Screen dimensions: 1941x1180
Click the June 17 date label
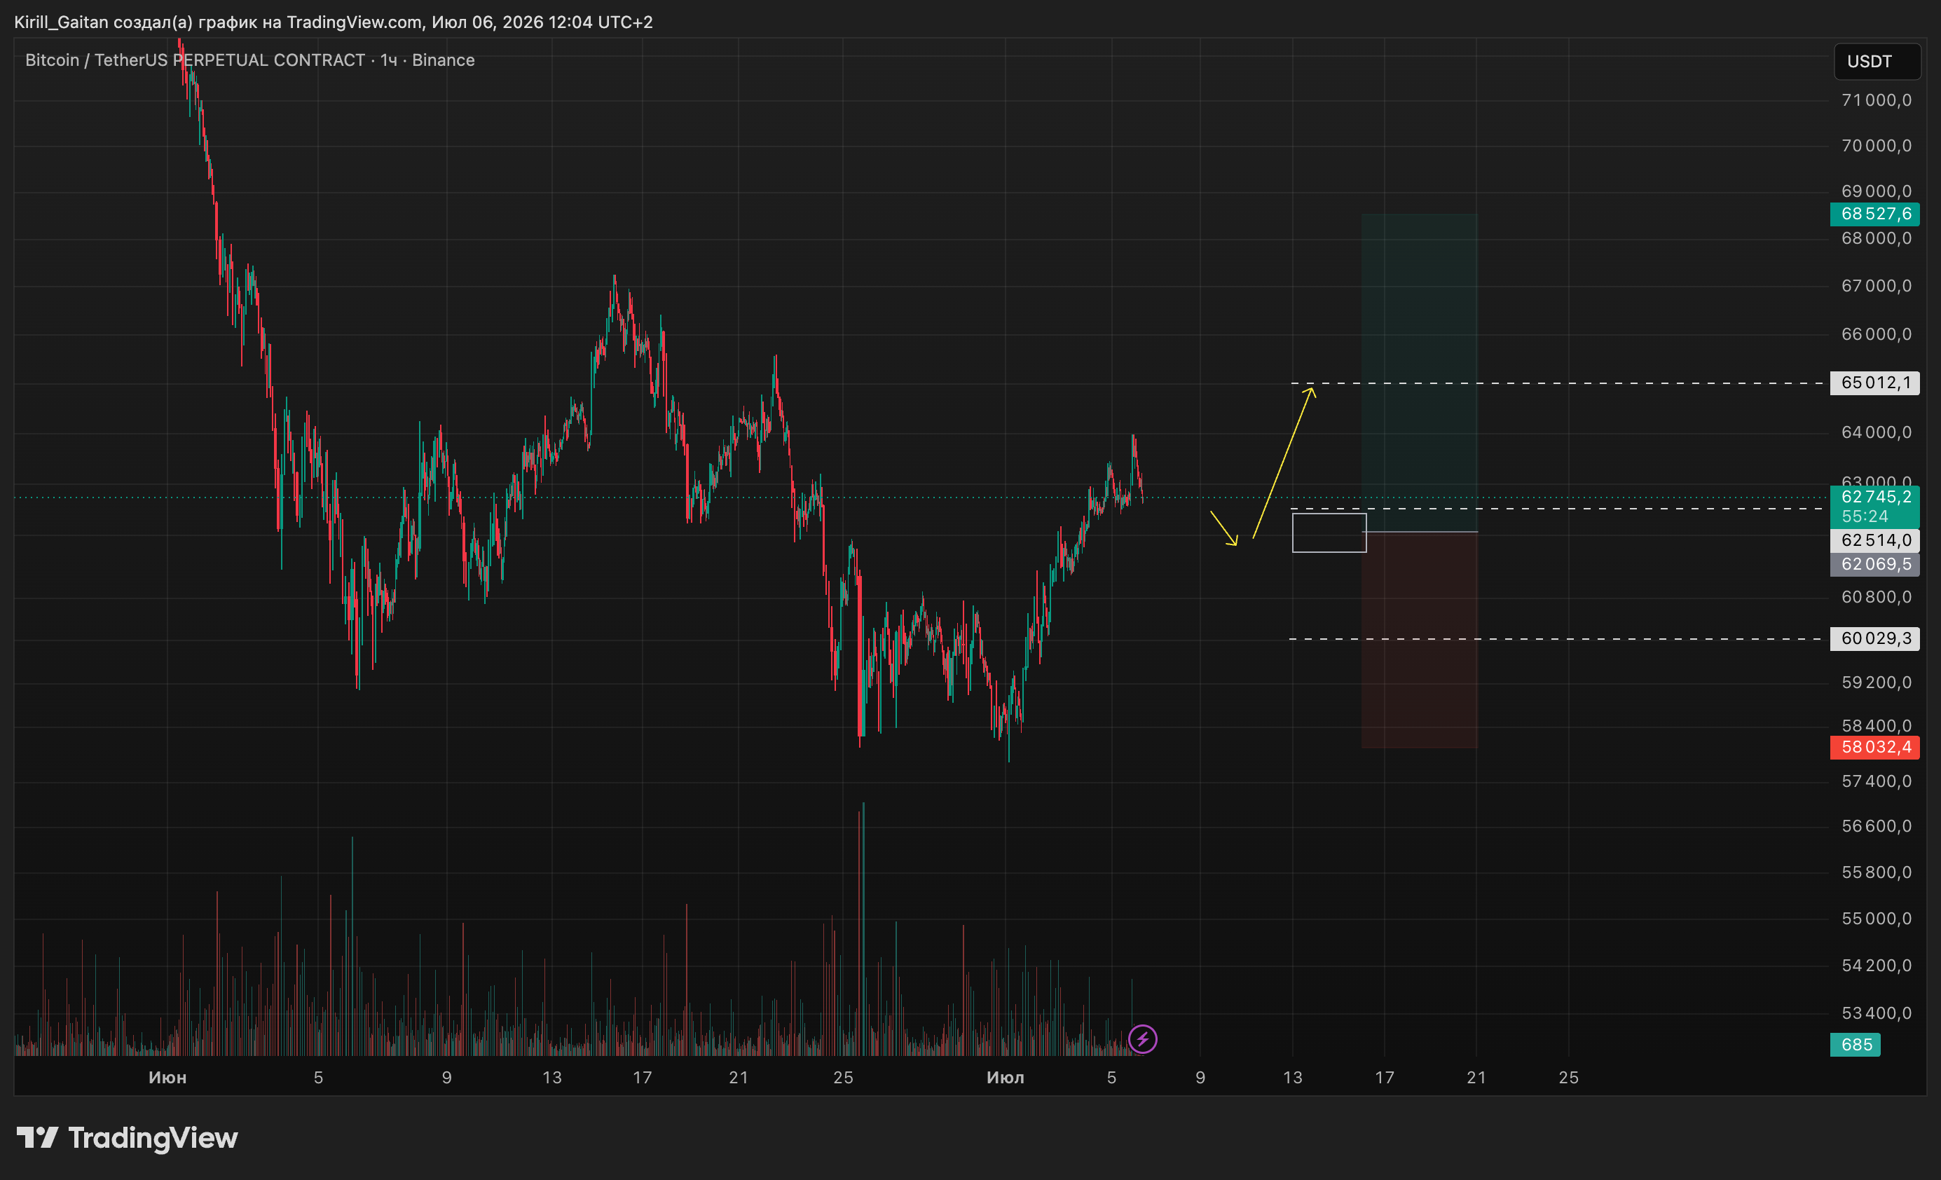(643, 1078)
